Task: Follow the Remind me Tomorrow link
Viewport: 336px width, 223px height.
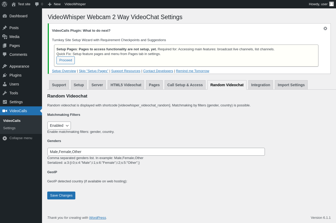Action: click(192, 71)
